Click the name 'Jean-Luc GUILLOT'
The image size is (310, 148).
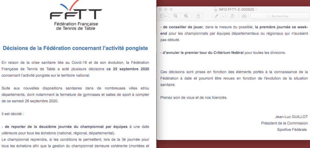pos(291,117)
